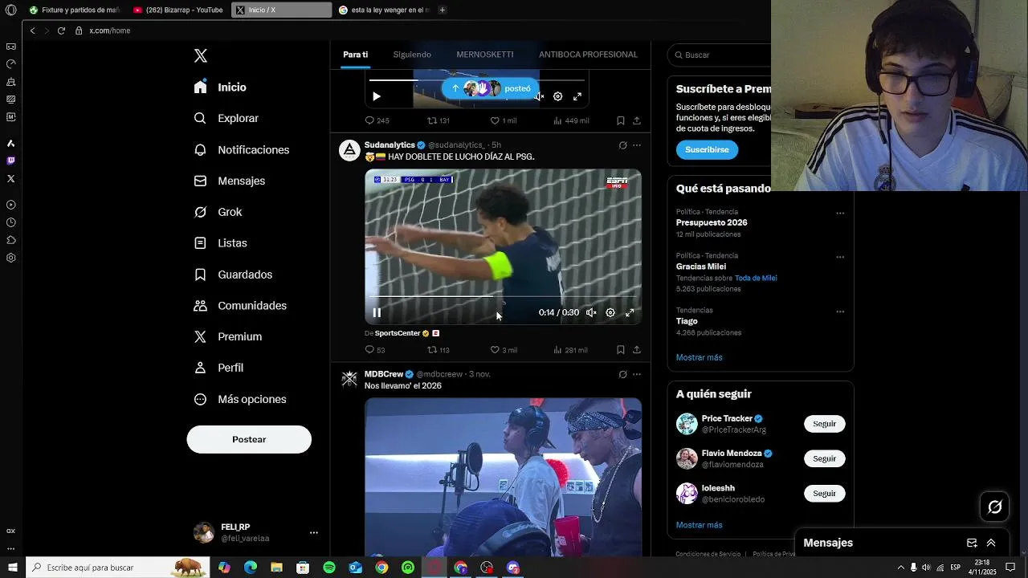
Task: Play the top partially visible video
Action: click(377, 96)
